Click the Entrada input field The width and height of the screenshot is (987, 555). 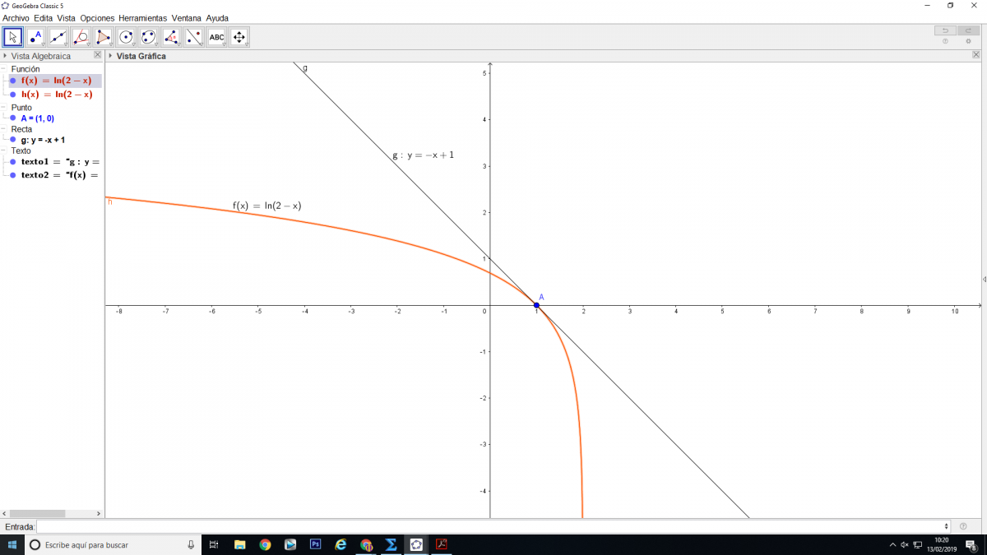point(492,526)
